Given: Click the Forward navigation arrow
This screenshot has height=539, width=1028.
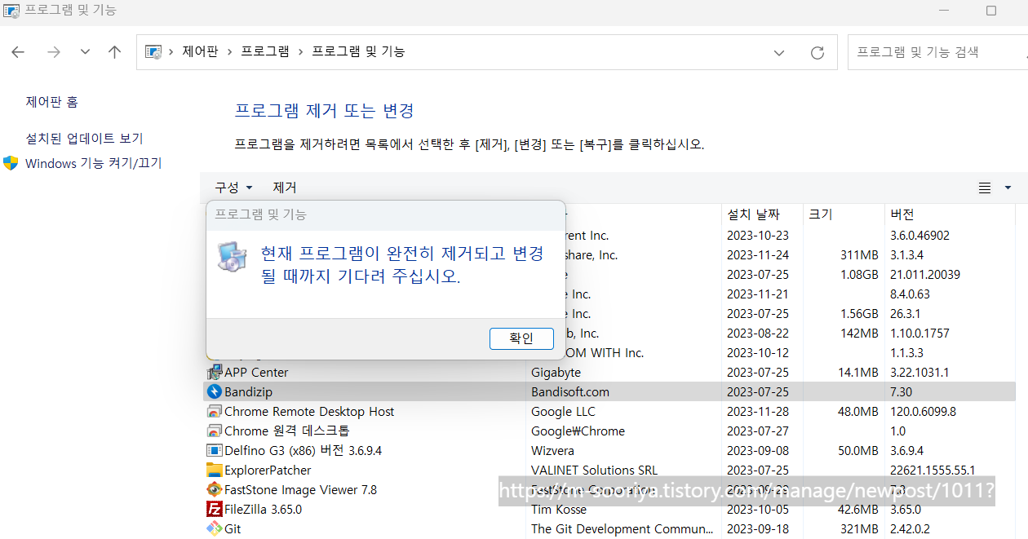Looking at the screenshot, I should [54, 52].
